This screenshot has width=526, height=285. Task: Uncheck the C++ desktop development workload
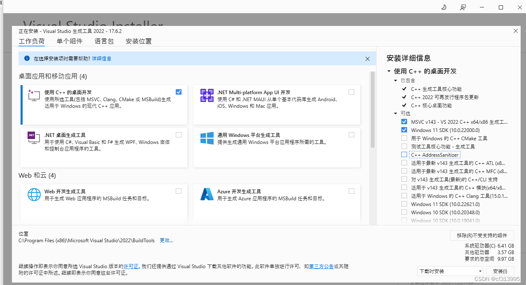coord(178,92)
